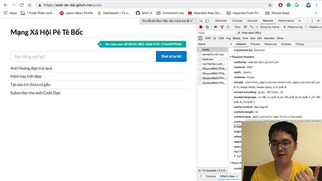Screen dimensions: 322x181
Task: Clear the network log
Action: [207, 27]
